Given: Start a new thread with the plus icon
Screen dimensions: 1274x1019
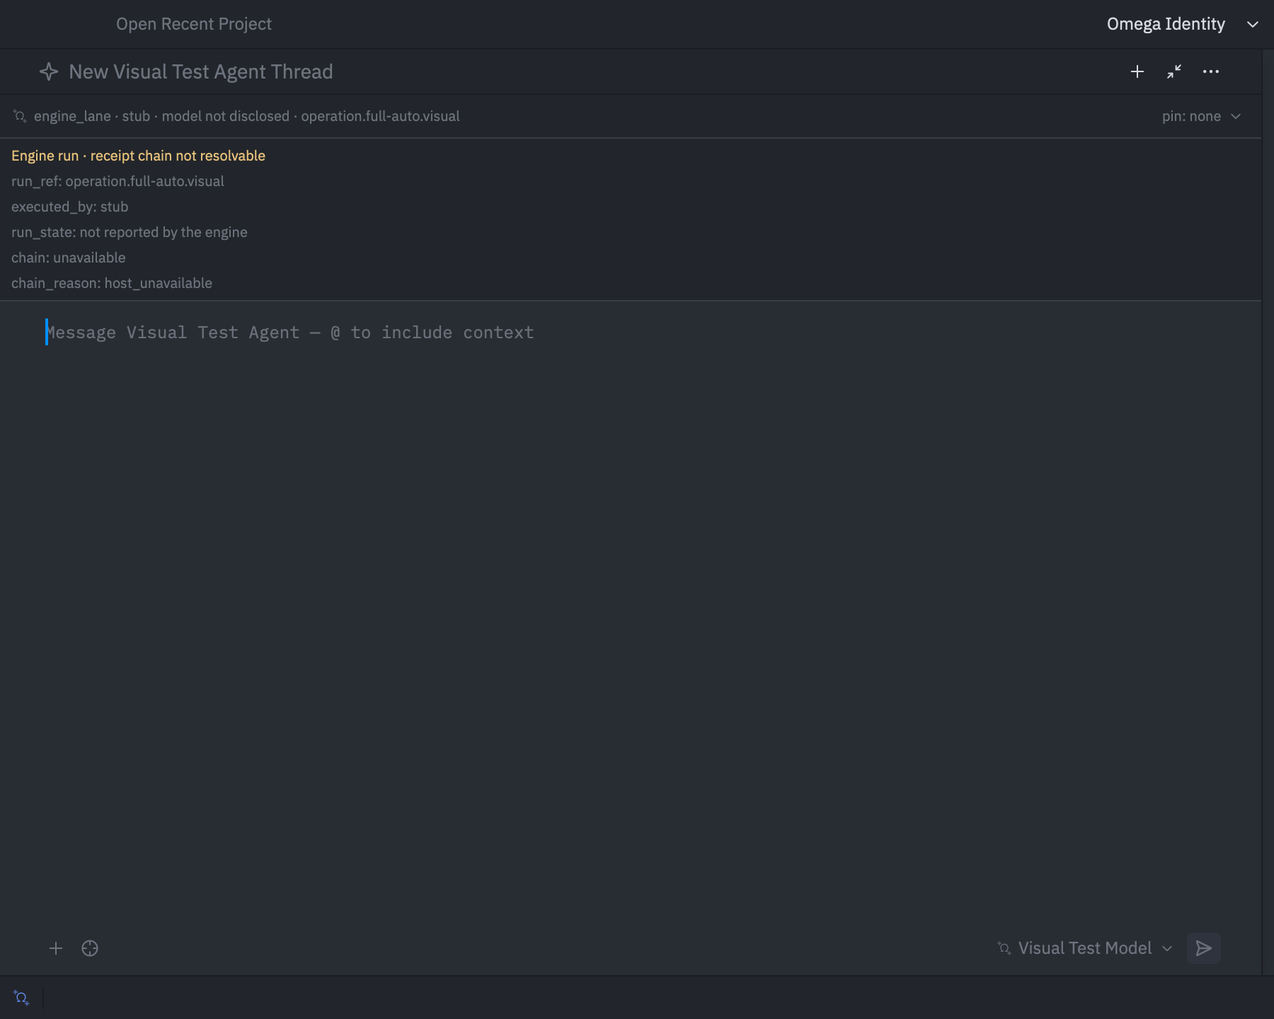Looking at the screenshot, I should pos(1137,71).
